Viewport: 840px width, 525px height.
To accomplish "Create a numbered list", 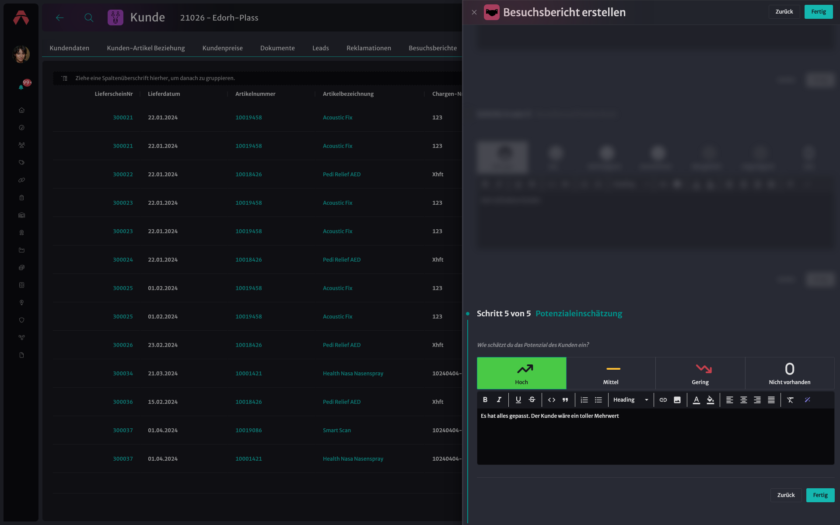I will point(584,400).
